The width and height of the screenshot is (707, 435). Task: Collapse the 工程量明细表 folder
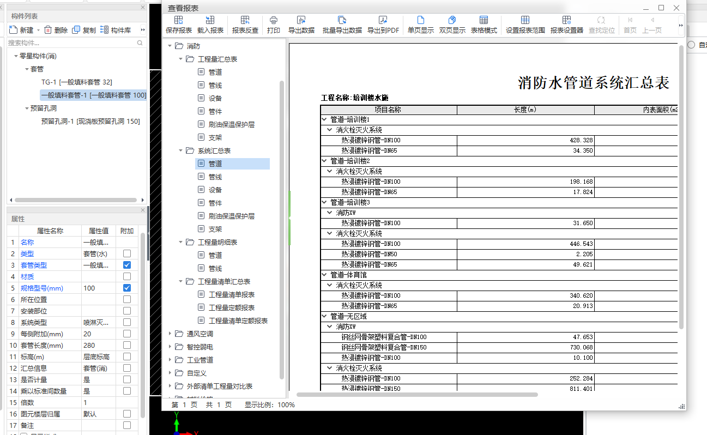(x=181, y=242)
